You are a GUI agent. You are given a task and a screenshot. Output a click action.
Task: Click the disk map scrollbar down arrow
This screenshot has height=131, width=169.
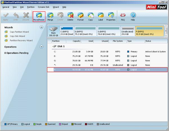click(166, 36)
